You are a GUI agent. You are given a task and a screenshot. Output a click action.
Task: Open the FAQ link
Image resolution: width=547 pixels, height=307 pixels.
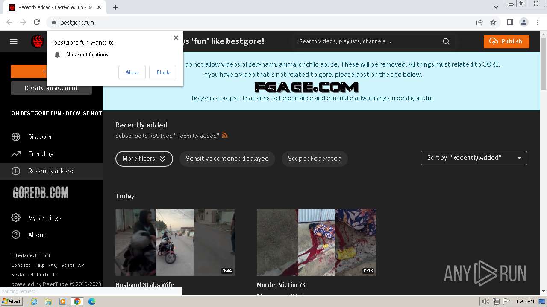(x=53, y=265)
